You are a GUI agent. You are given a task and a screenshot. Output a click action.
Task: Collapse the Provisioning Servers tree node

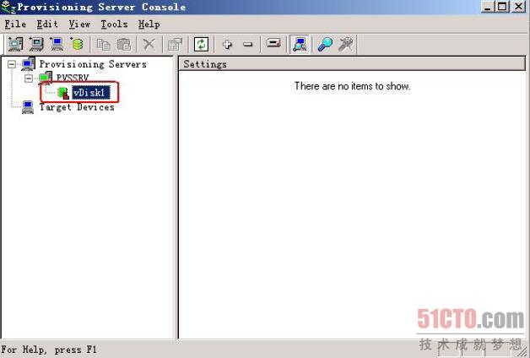coord(12,64)
